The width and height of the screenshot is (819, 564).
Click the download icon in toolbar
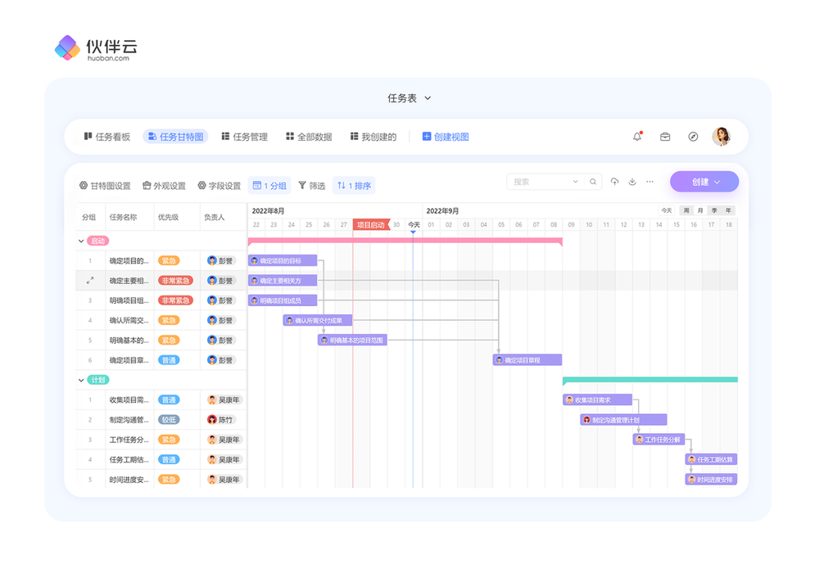[632, 182]
